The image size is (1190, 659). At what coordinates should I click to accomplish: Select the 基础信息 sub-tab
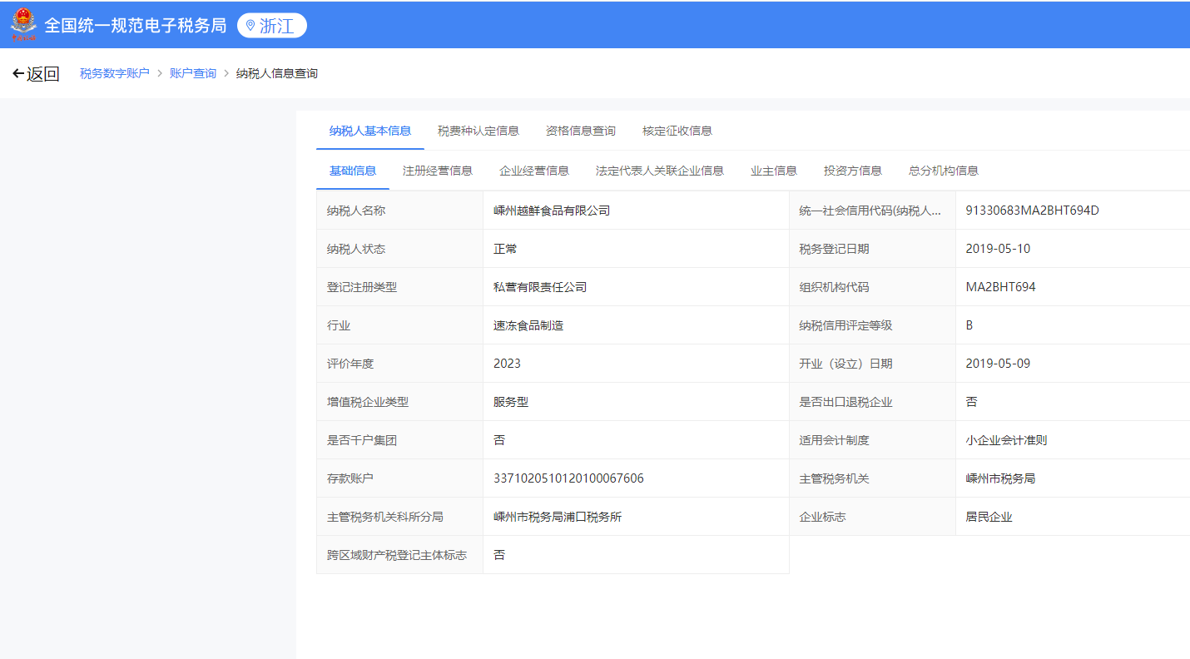352,171
